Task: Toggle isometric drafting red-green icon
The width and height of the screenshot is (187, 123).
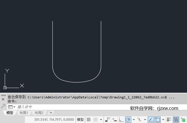Action: pyautogui.click(x=139, y=120)
